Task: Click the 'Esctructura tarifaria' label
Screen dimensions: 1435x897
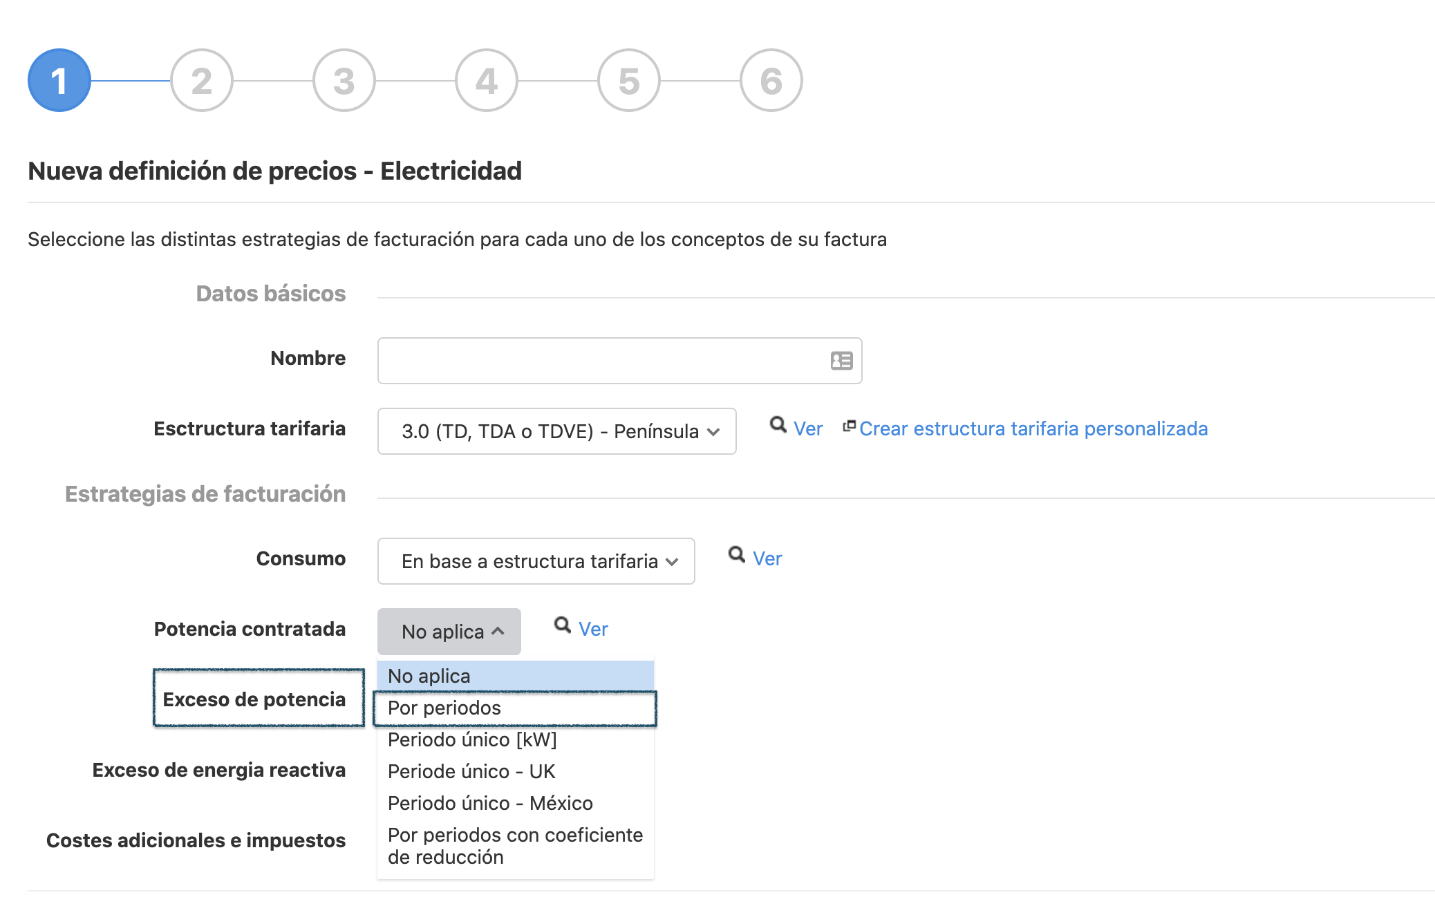Action: 250,428
